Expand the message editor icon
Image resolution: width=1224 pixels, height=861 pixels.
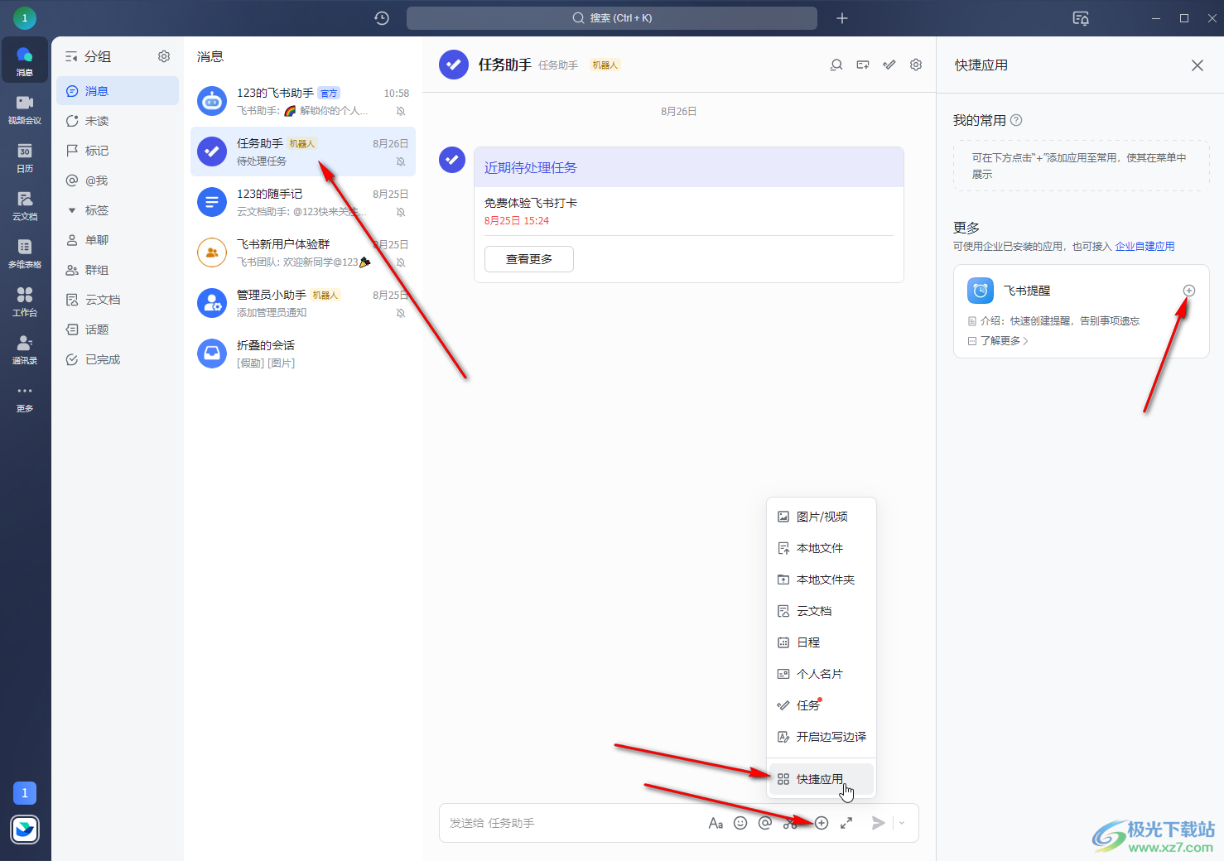[x=846, y=823]
